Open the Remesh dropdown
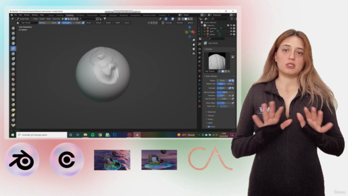Screen dimensions: 348x196 pos(181,23)
